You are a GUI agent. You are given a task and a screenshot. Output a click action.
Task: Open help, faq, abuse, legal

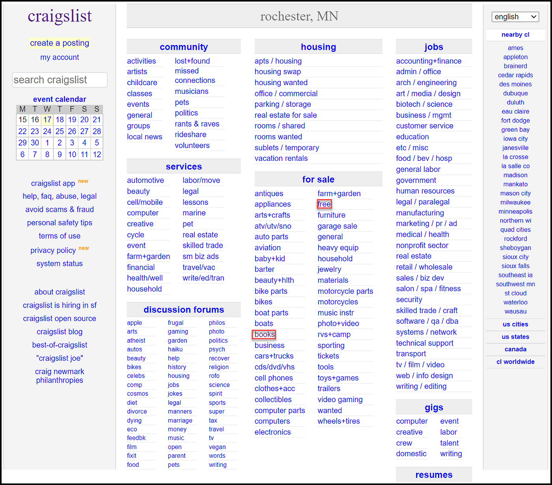point(60,196)
